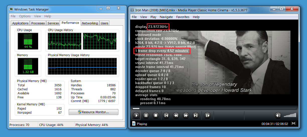Switch to the Users tab
The width and height of the screenshot is (307, 137).
104,23
